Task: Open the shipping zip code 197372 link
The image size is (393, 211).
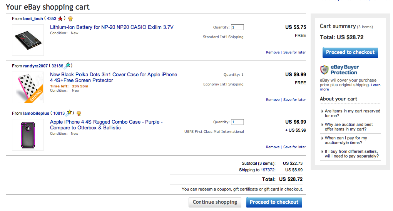Action: tap(268, 170)
